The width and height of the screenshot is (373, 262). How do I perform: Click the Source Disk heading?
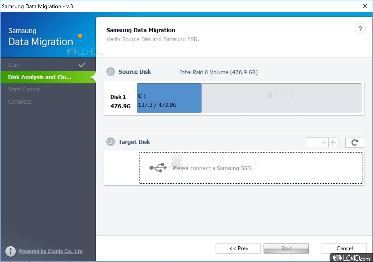point(135,72)
